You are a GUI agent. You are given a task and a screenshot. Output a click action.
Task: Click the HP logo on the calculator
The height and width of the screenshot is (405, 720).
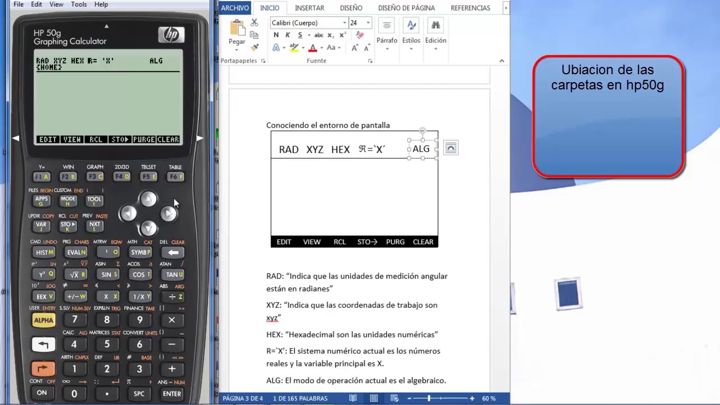point(171,35)
